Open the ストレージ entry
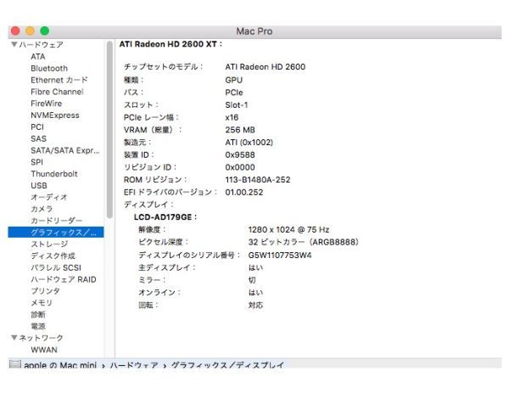 click(x=49, y=244)
